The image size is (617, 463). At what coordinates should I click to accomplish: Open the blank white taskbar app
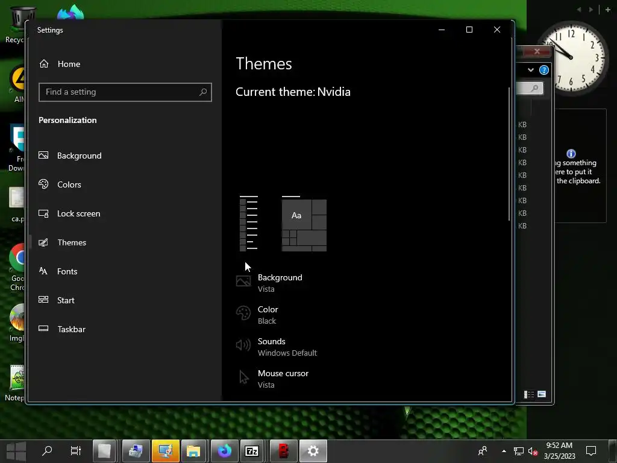coord(104,451)
